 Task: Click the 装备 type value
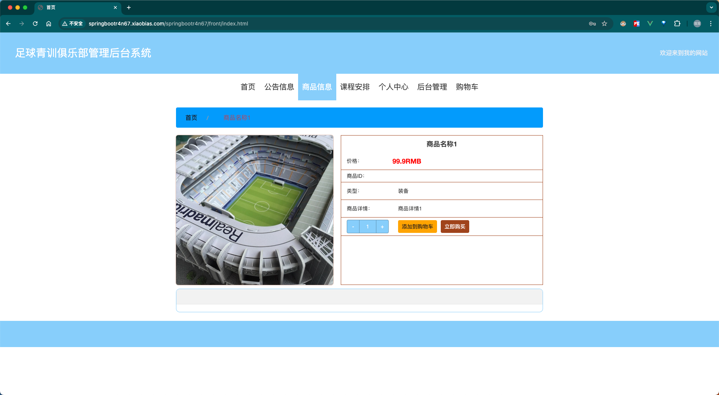[x=403, y=191]
